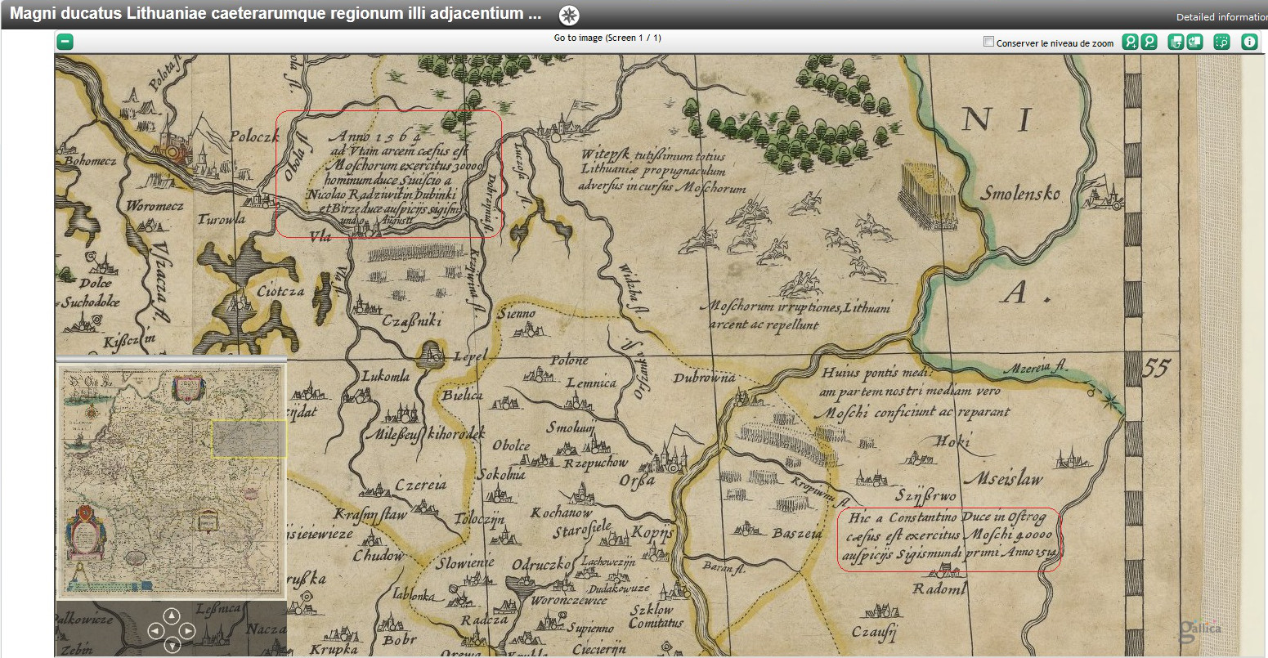Open the Detailed information link
The height and width of the screenshot is (658, 1268).
tap(1221, 17)
